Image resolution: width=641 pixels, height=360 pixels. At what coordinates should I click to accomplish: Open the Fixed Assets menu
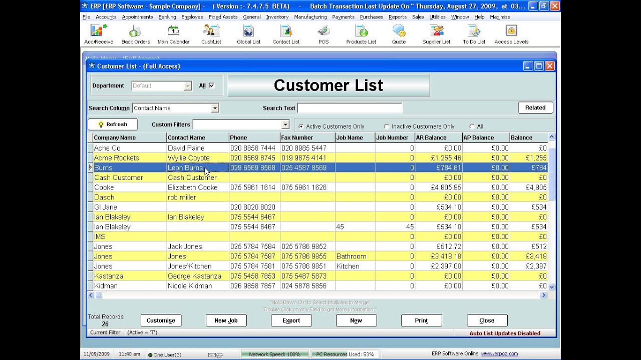[223, 17]
